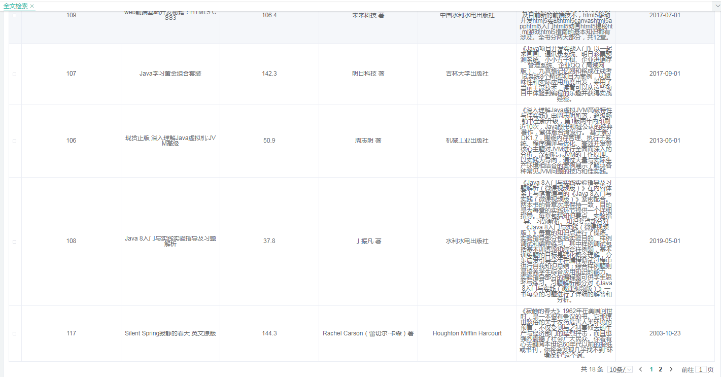This screenshot has width=721, height=377.
Task: Click the 《深入理解Java虚拟机》 description cell
Action: 566,141
